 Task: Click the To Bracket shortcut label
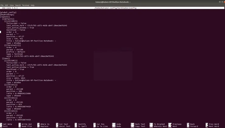(159, 124)
